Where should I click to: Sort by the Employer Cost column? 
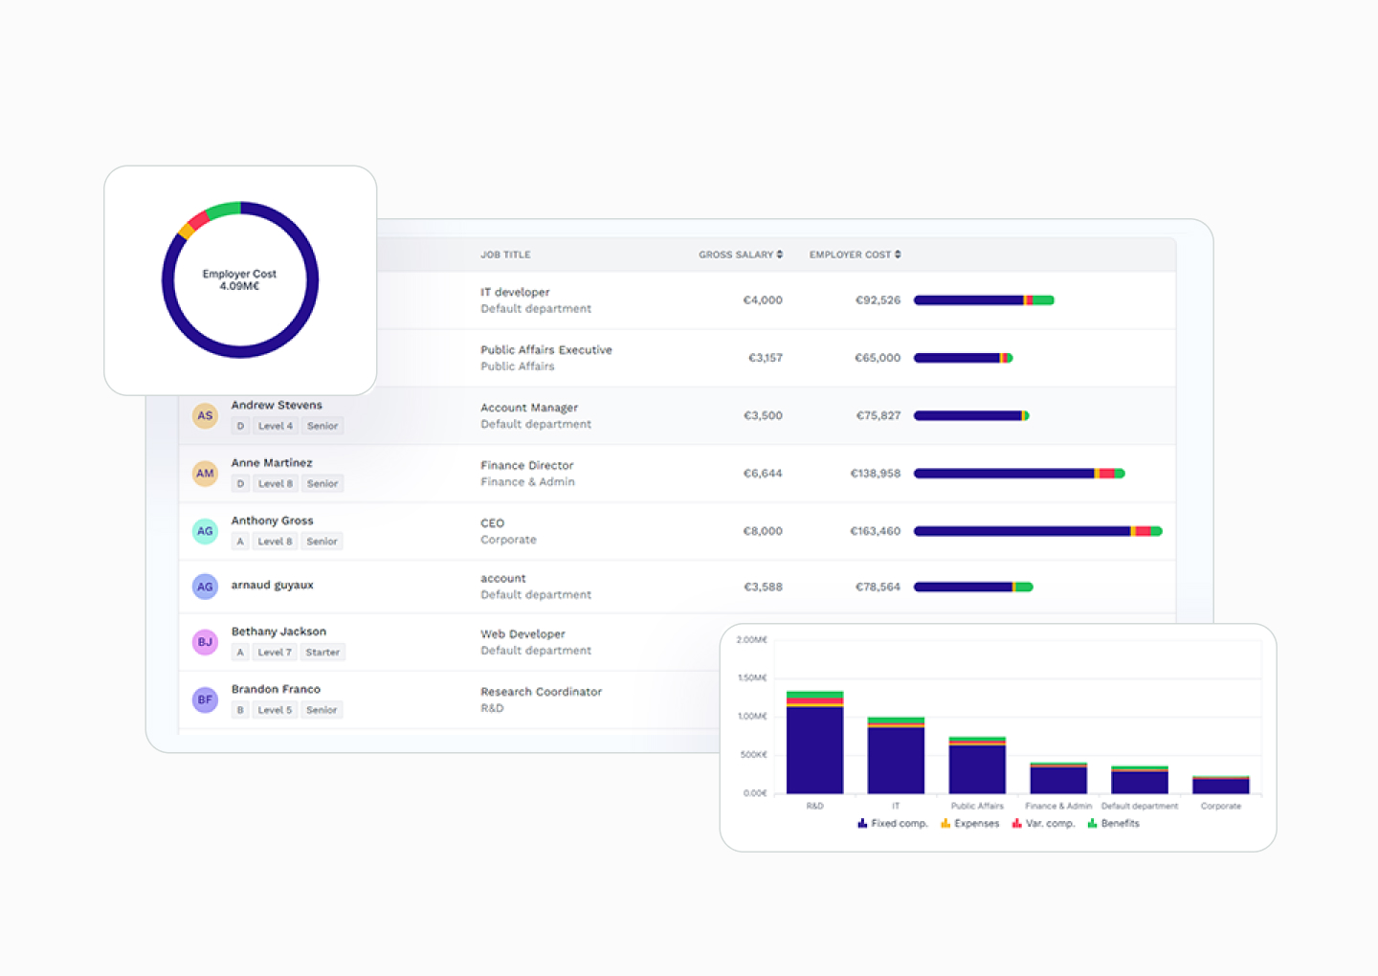(855, 255)
